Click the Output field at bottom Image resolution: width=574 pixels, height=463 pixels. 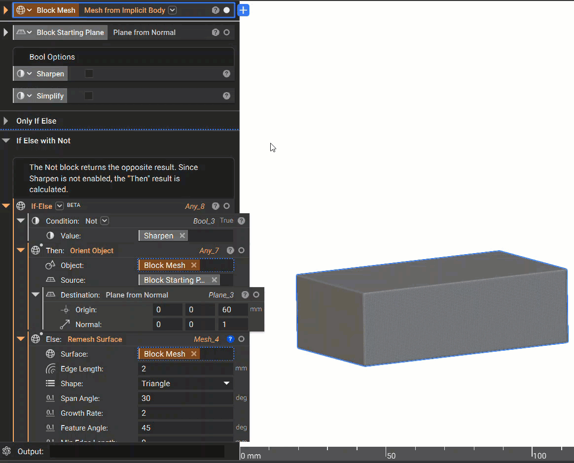pyautogui.click(x=137, y=451)
